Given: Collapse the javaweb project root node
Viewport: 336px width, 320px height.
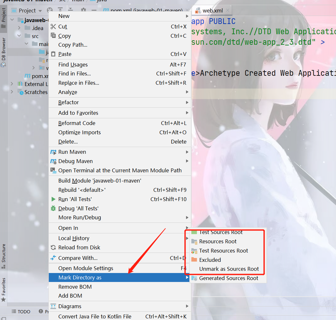Looking at the screenshot, I should coord(12,20).
